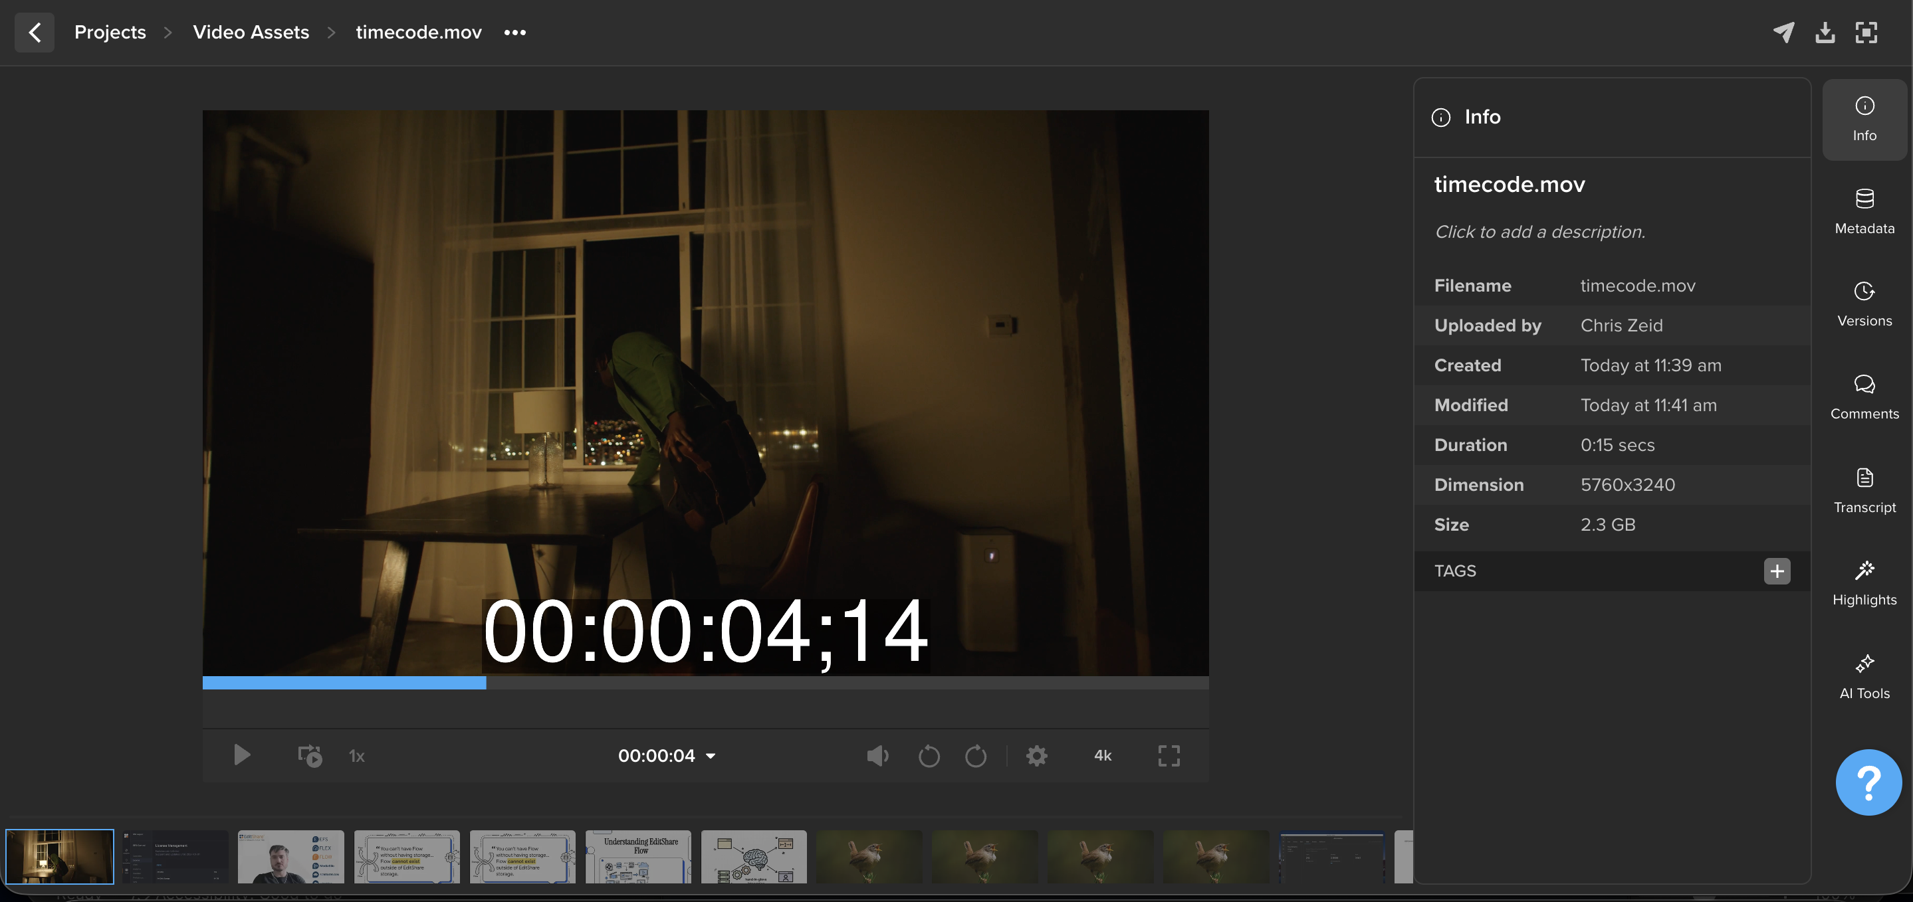Select the Understanding EditShare Flow thumbnail

[x=638, y=856]
